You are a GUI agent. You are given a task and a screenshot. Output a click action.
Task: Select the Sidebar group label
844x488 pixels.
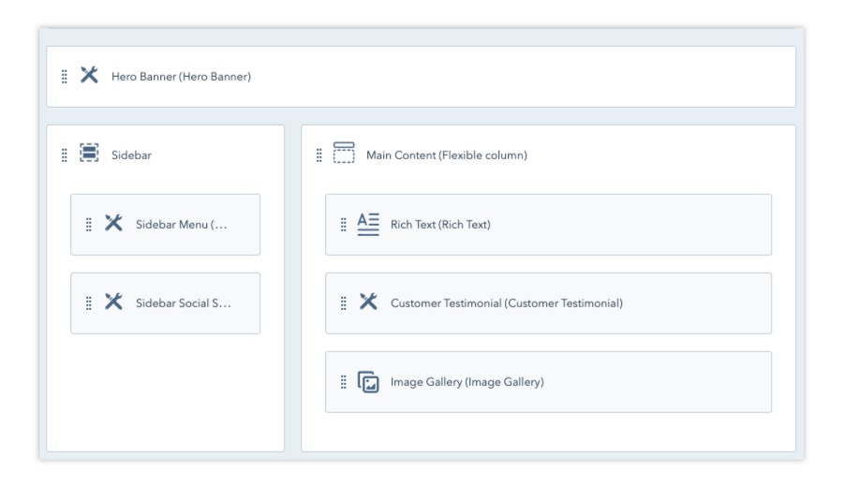point(131,155)
